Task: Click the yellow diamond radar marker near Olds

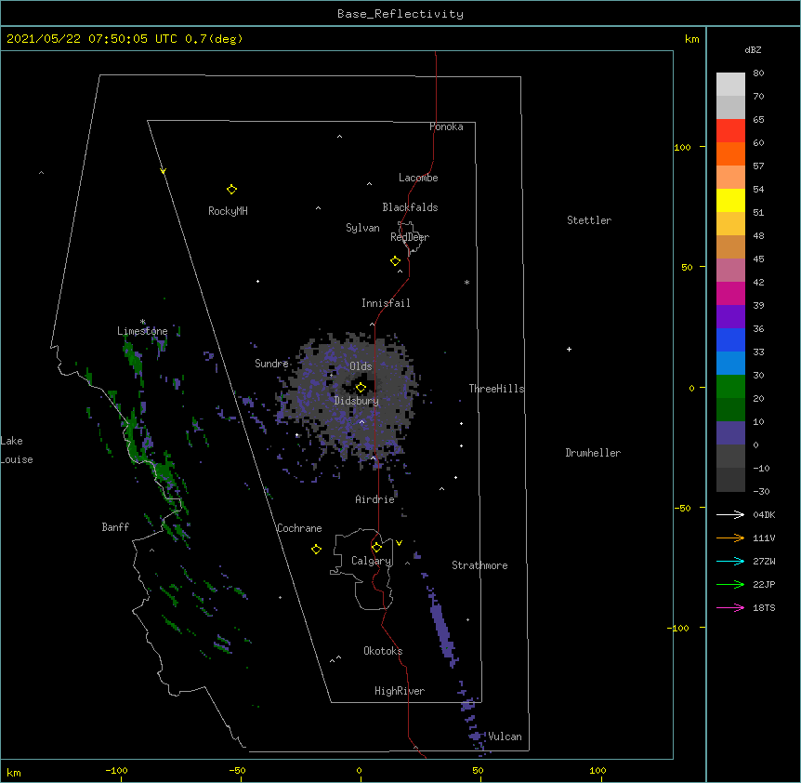Action: (x=361, y=387)
